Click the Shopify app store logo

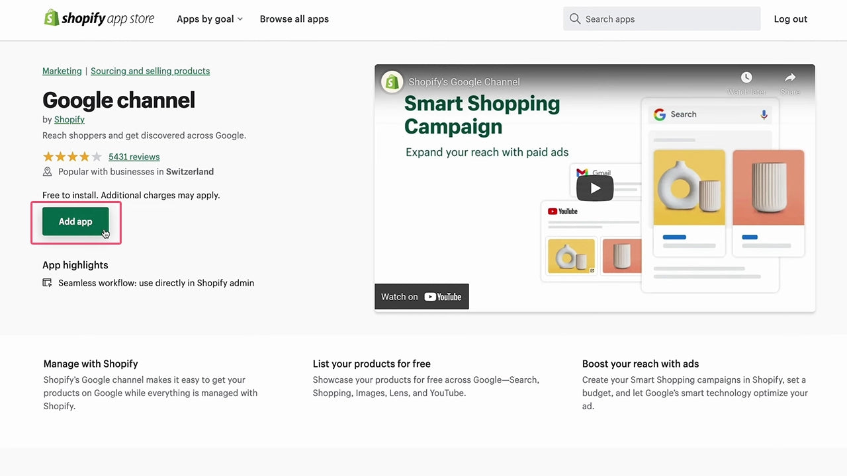tap(99, 19)
